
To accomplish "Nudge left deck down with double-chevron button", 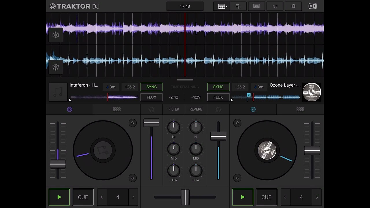I will (133, 178).
